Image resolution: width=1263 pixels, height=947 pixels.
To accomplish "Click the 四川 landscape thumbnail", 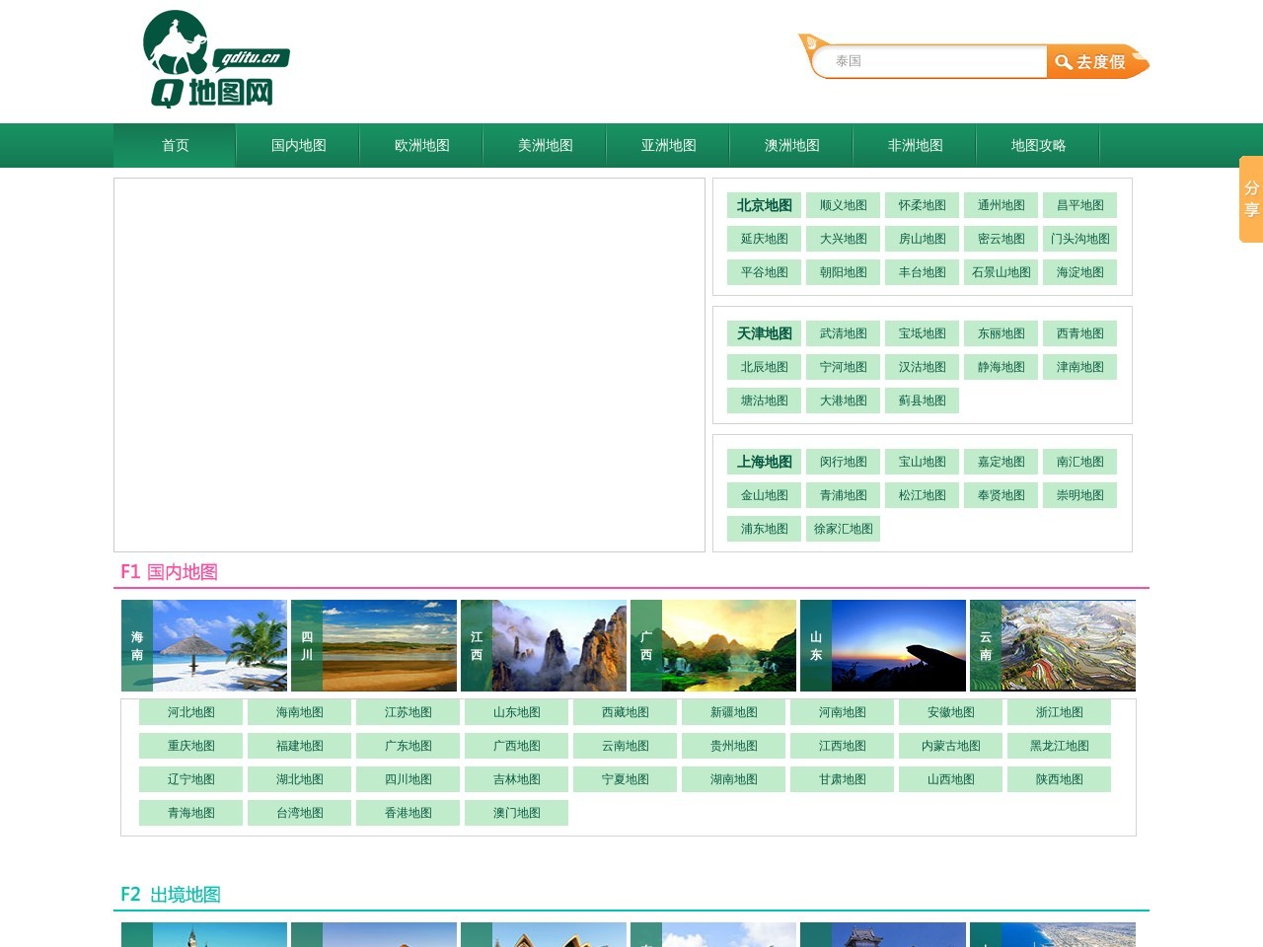I will click(x=374, y=645).
